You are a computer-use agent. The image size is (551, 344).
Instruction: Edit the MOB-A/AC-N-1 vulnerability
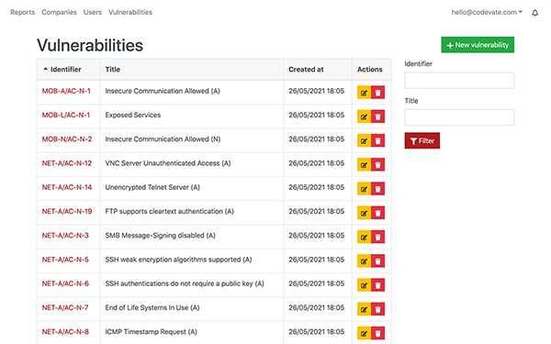coord(364,93)
